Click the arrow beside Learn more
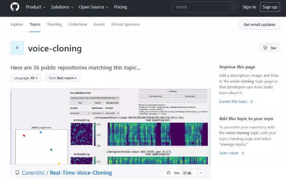 coord(243,153)
